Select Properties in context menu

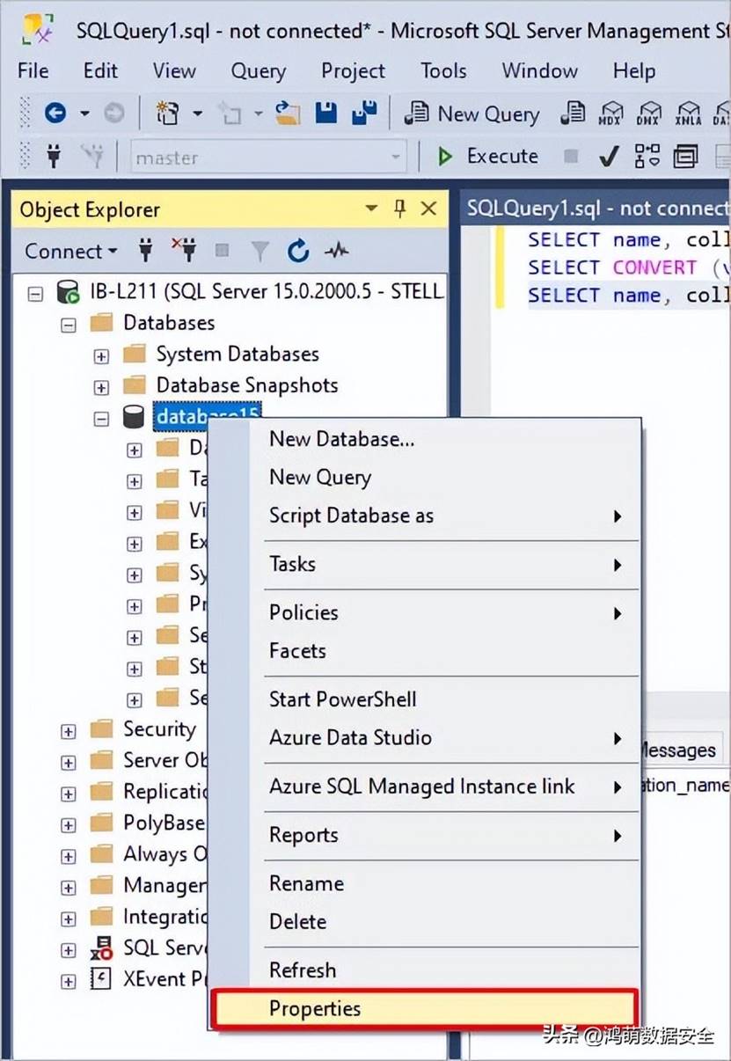point(425,1008)
